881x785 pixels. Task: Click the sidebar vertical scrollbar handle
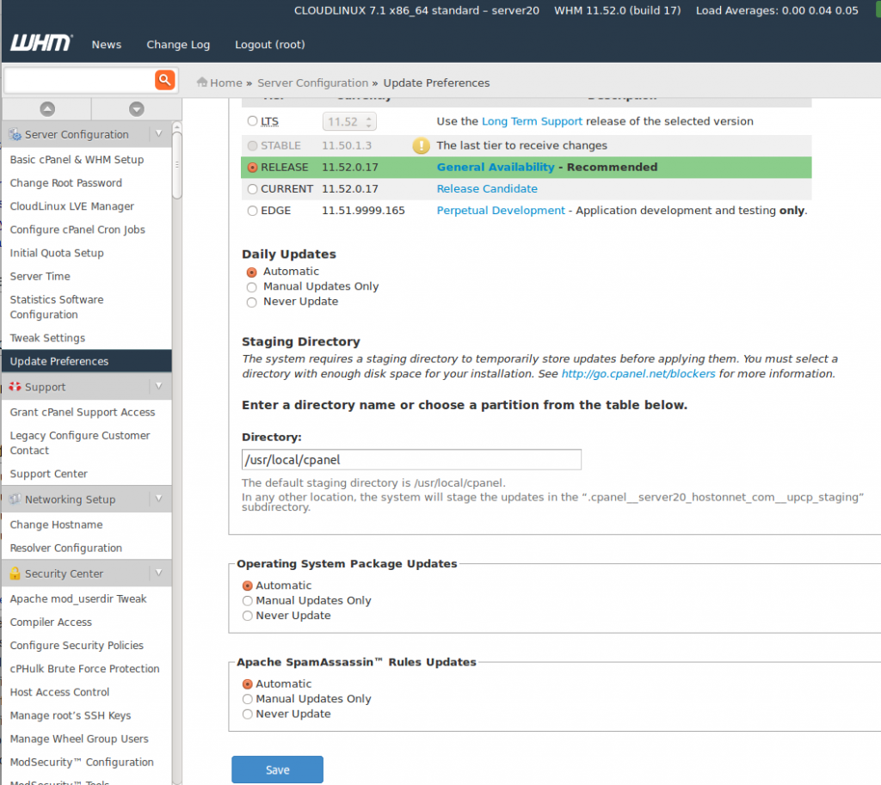[177, 165]
